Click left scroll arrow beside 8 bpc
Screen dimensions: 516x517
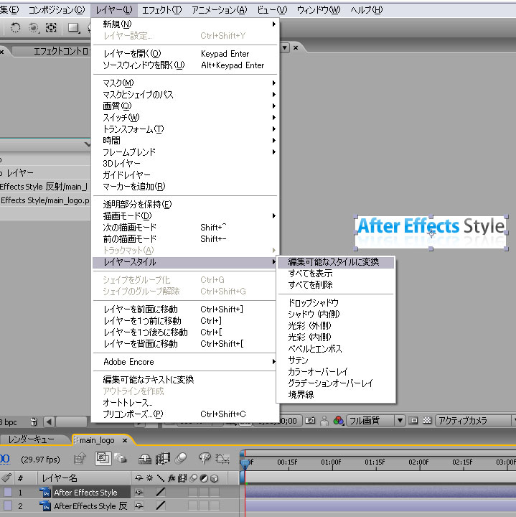pos(49,421)
